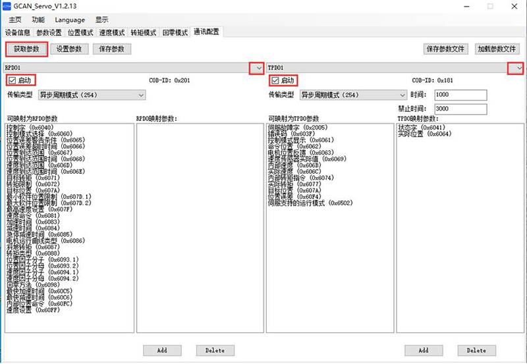
Task: Click the 保存参数文件 button
Action: 446,49
